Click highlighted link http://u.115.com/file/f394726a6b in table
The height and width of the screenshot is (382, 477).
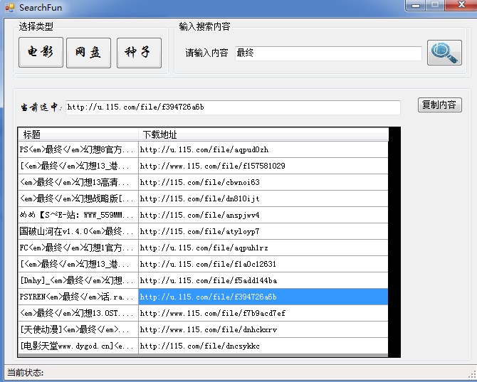pyautogui.click(x=263, y=297)
